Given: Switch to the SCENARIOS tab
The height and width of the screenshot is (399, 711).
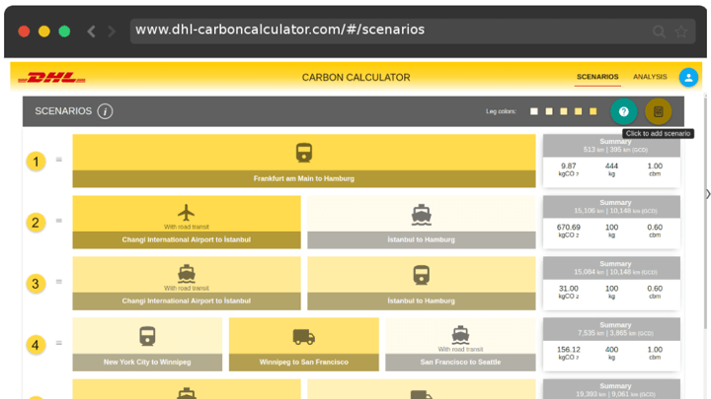Looking at the screenshot, I should [x=597, y=77].
